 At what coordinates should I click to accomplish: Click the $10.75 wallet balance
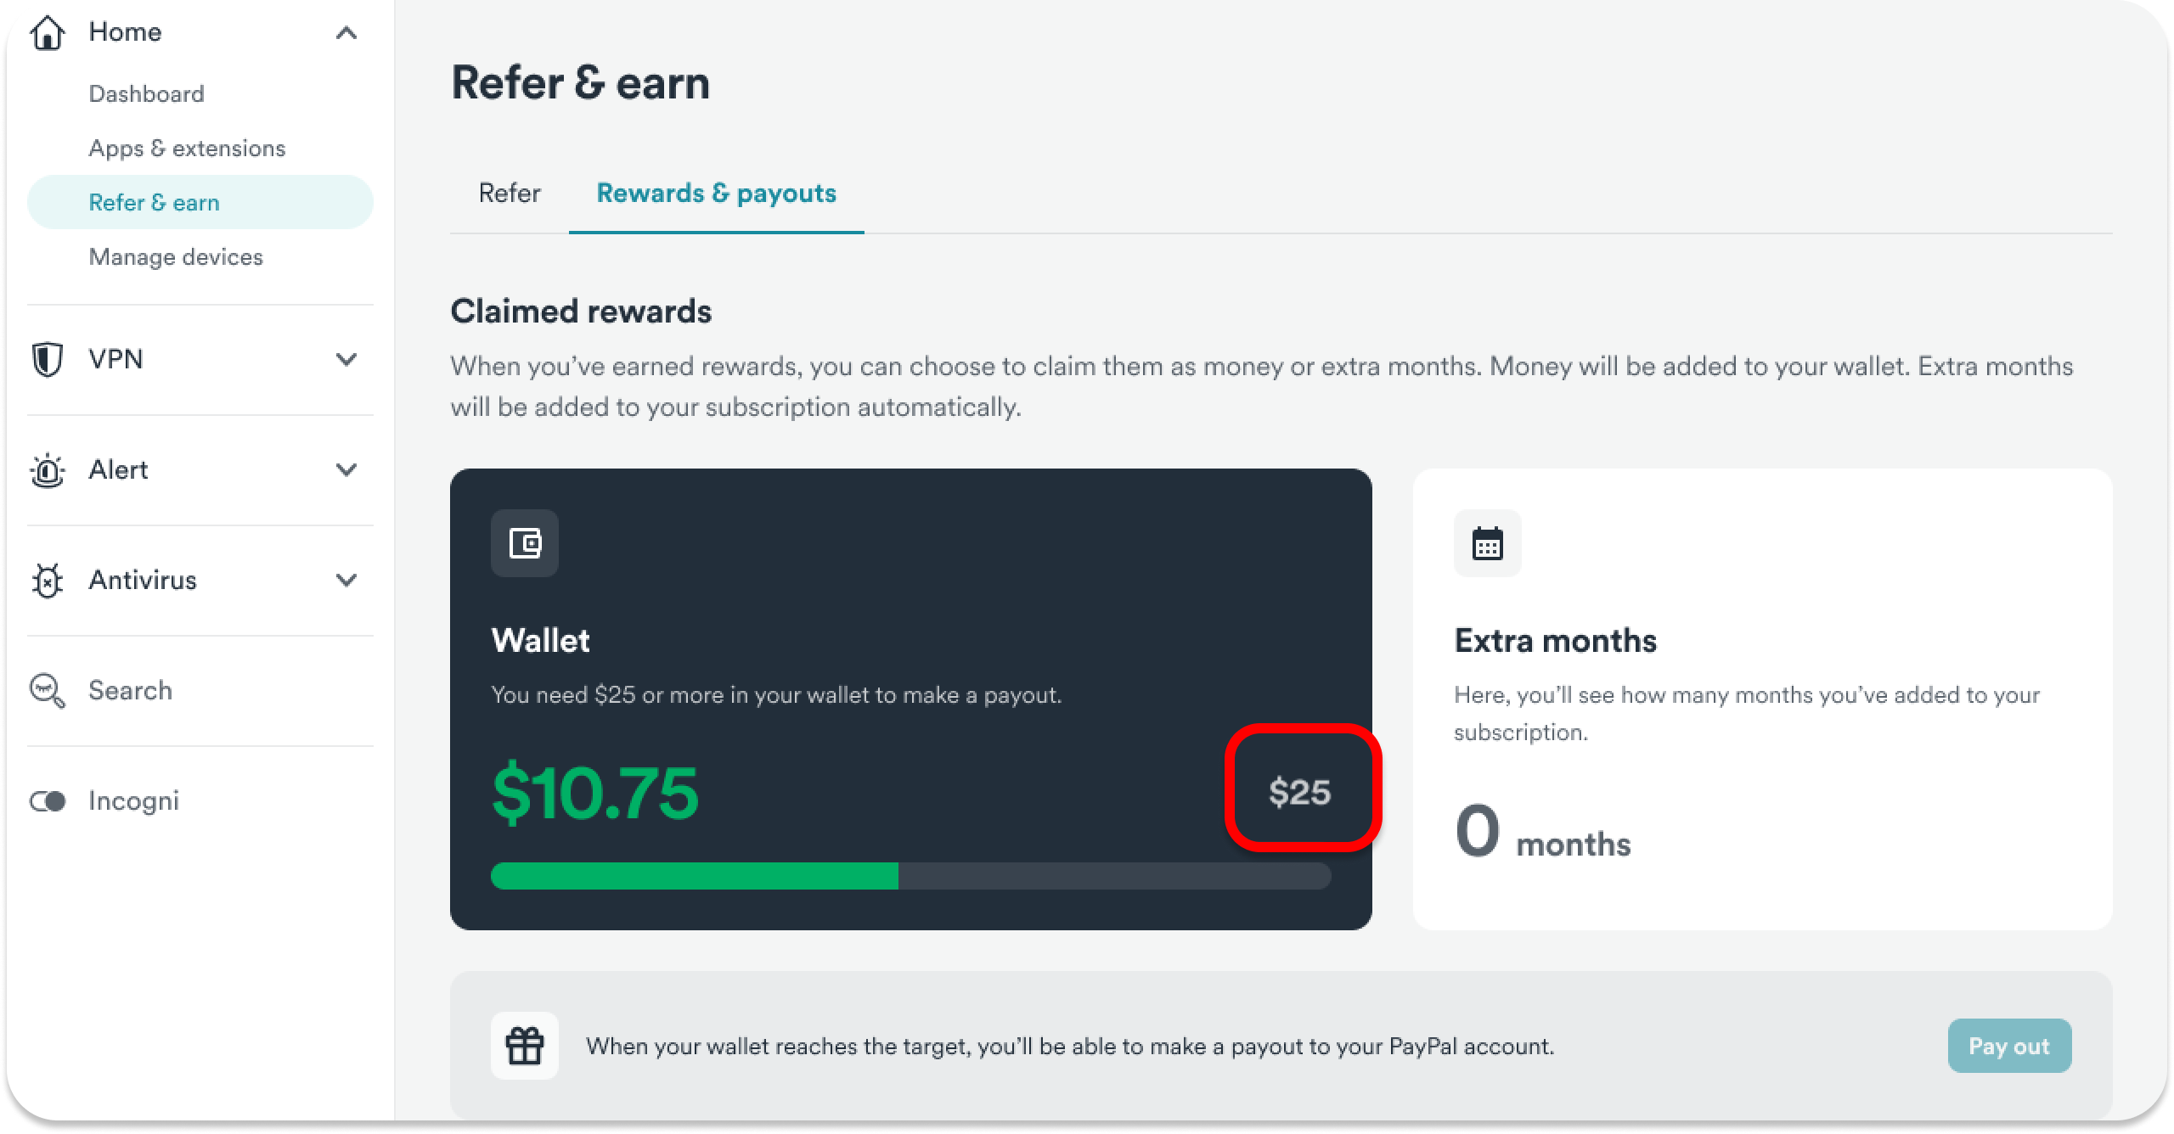point(595,794)
